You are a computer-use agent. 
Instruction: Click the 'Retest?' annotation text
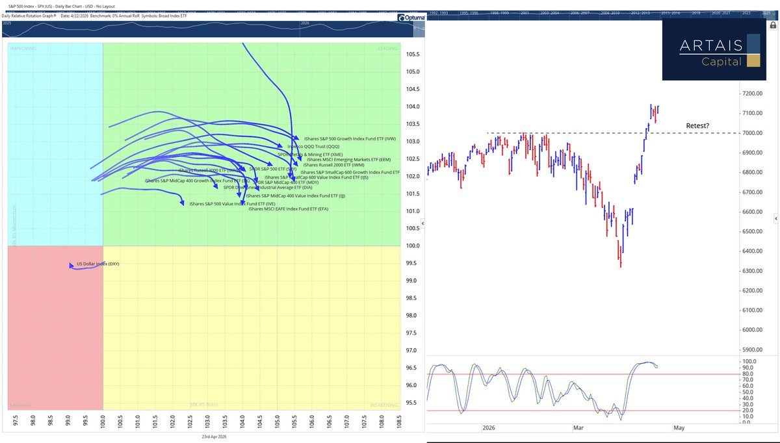pyautogui.click(x=699, y=126)
